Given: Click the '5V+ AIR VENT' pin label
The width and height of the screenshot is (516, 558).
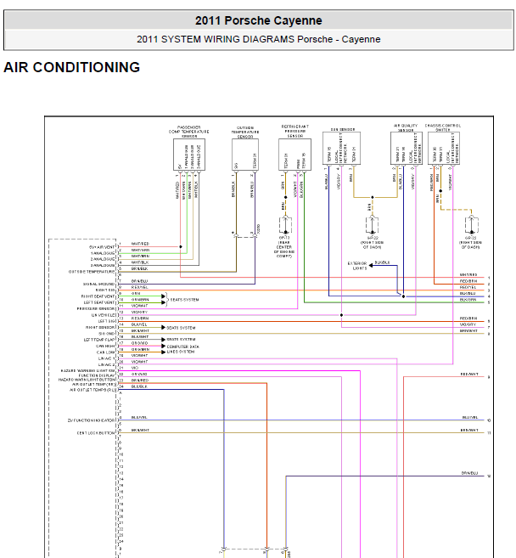Looking at the screenshot, I should tap(102, 247).
